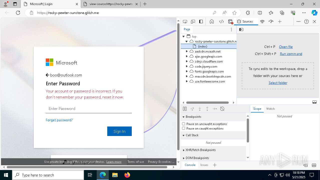This screenshot has height=180, width=320.
Task: Toggle the Inspect element tool in DevTools
Action: pos(185,21)
